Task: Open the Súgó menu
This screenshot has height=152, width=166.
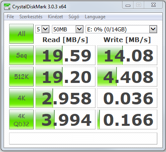Action: [74, 17]
